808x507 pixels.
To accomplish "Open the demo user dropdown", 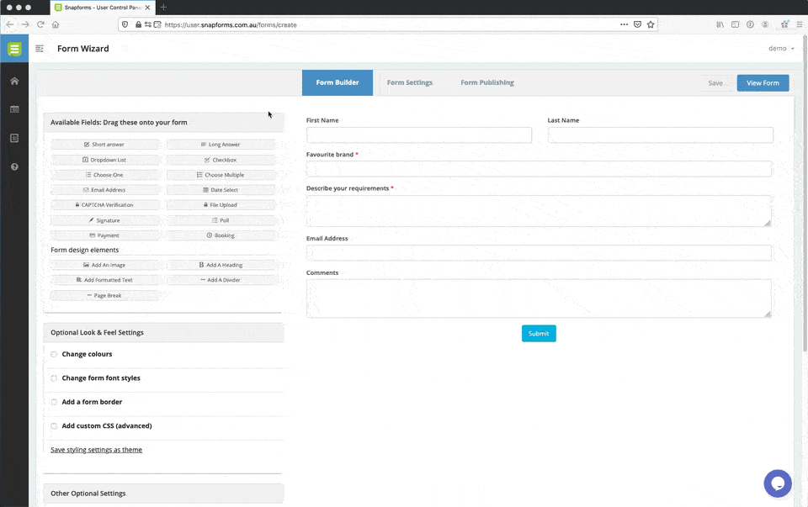I will coord(781,49).
